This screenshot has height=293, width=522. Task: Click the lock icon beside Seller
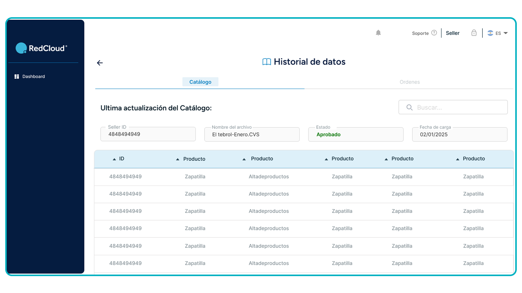pos(474,33)
